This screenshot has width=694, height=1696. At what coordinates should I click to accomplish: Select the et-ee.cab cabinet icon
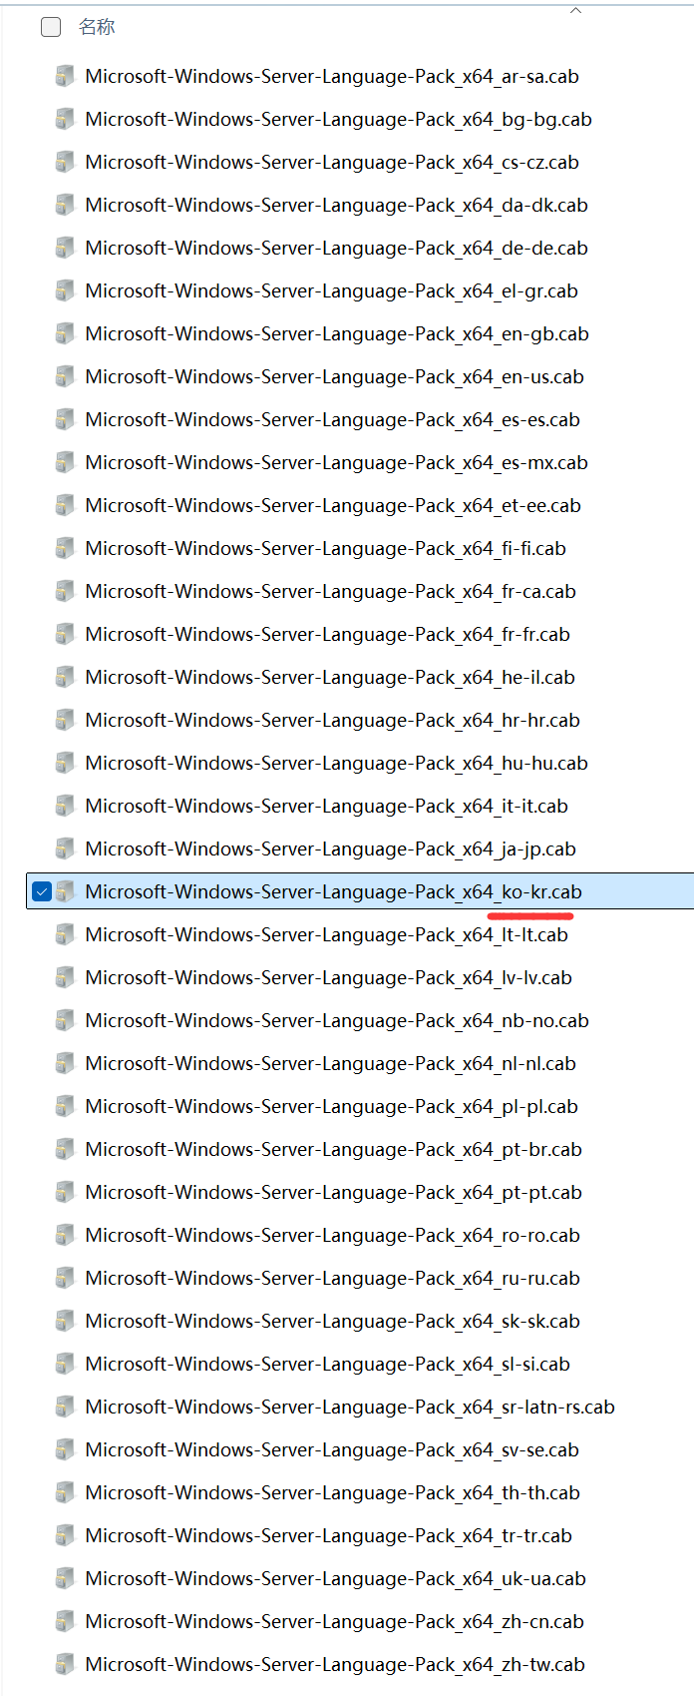tap(65, 506)
